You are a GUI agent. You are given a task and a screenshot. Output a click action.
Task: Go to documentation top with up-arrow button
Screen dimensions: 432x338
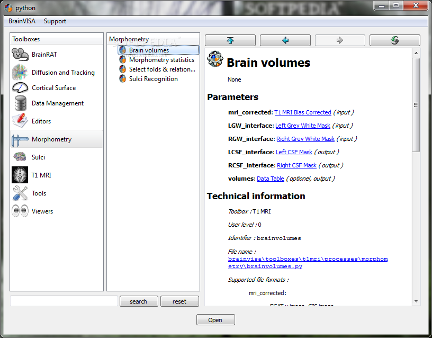coord(230,40)
